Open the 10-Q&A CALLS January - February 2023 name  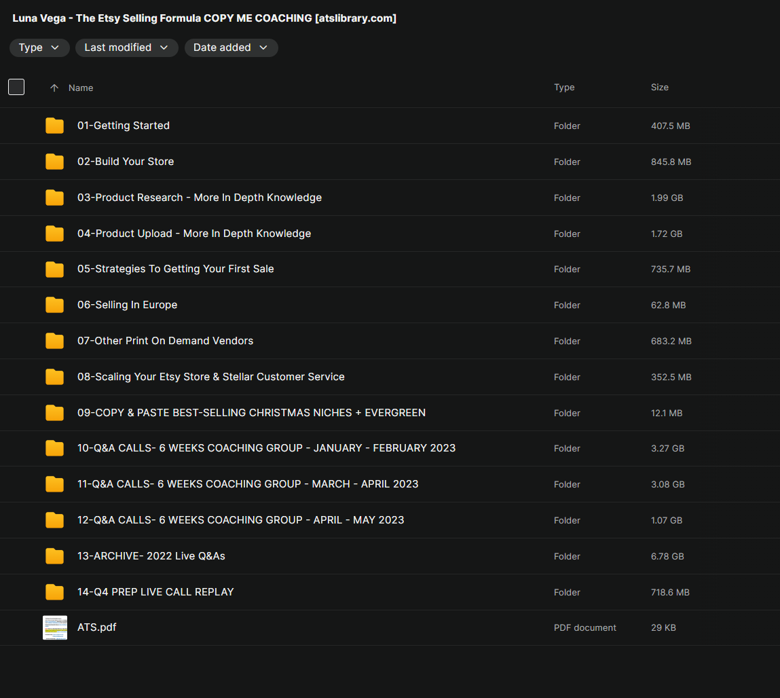point(267,448)
